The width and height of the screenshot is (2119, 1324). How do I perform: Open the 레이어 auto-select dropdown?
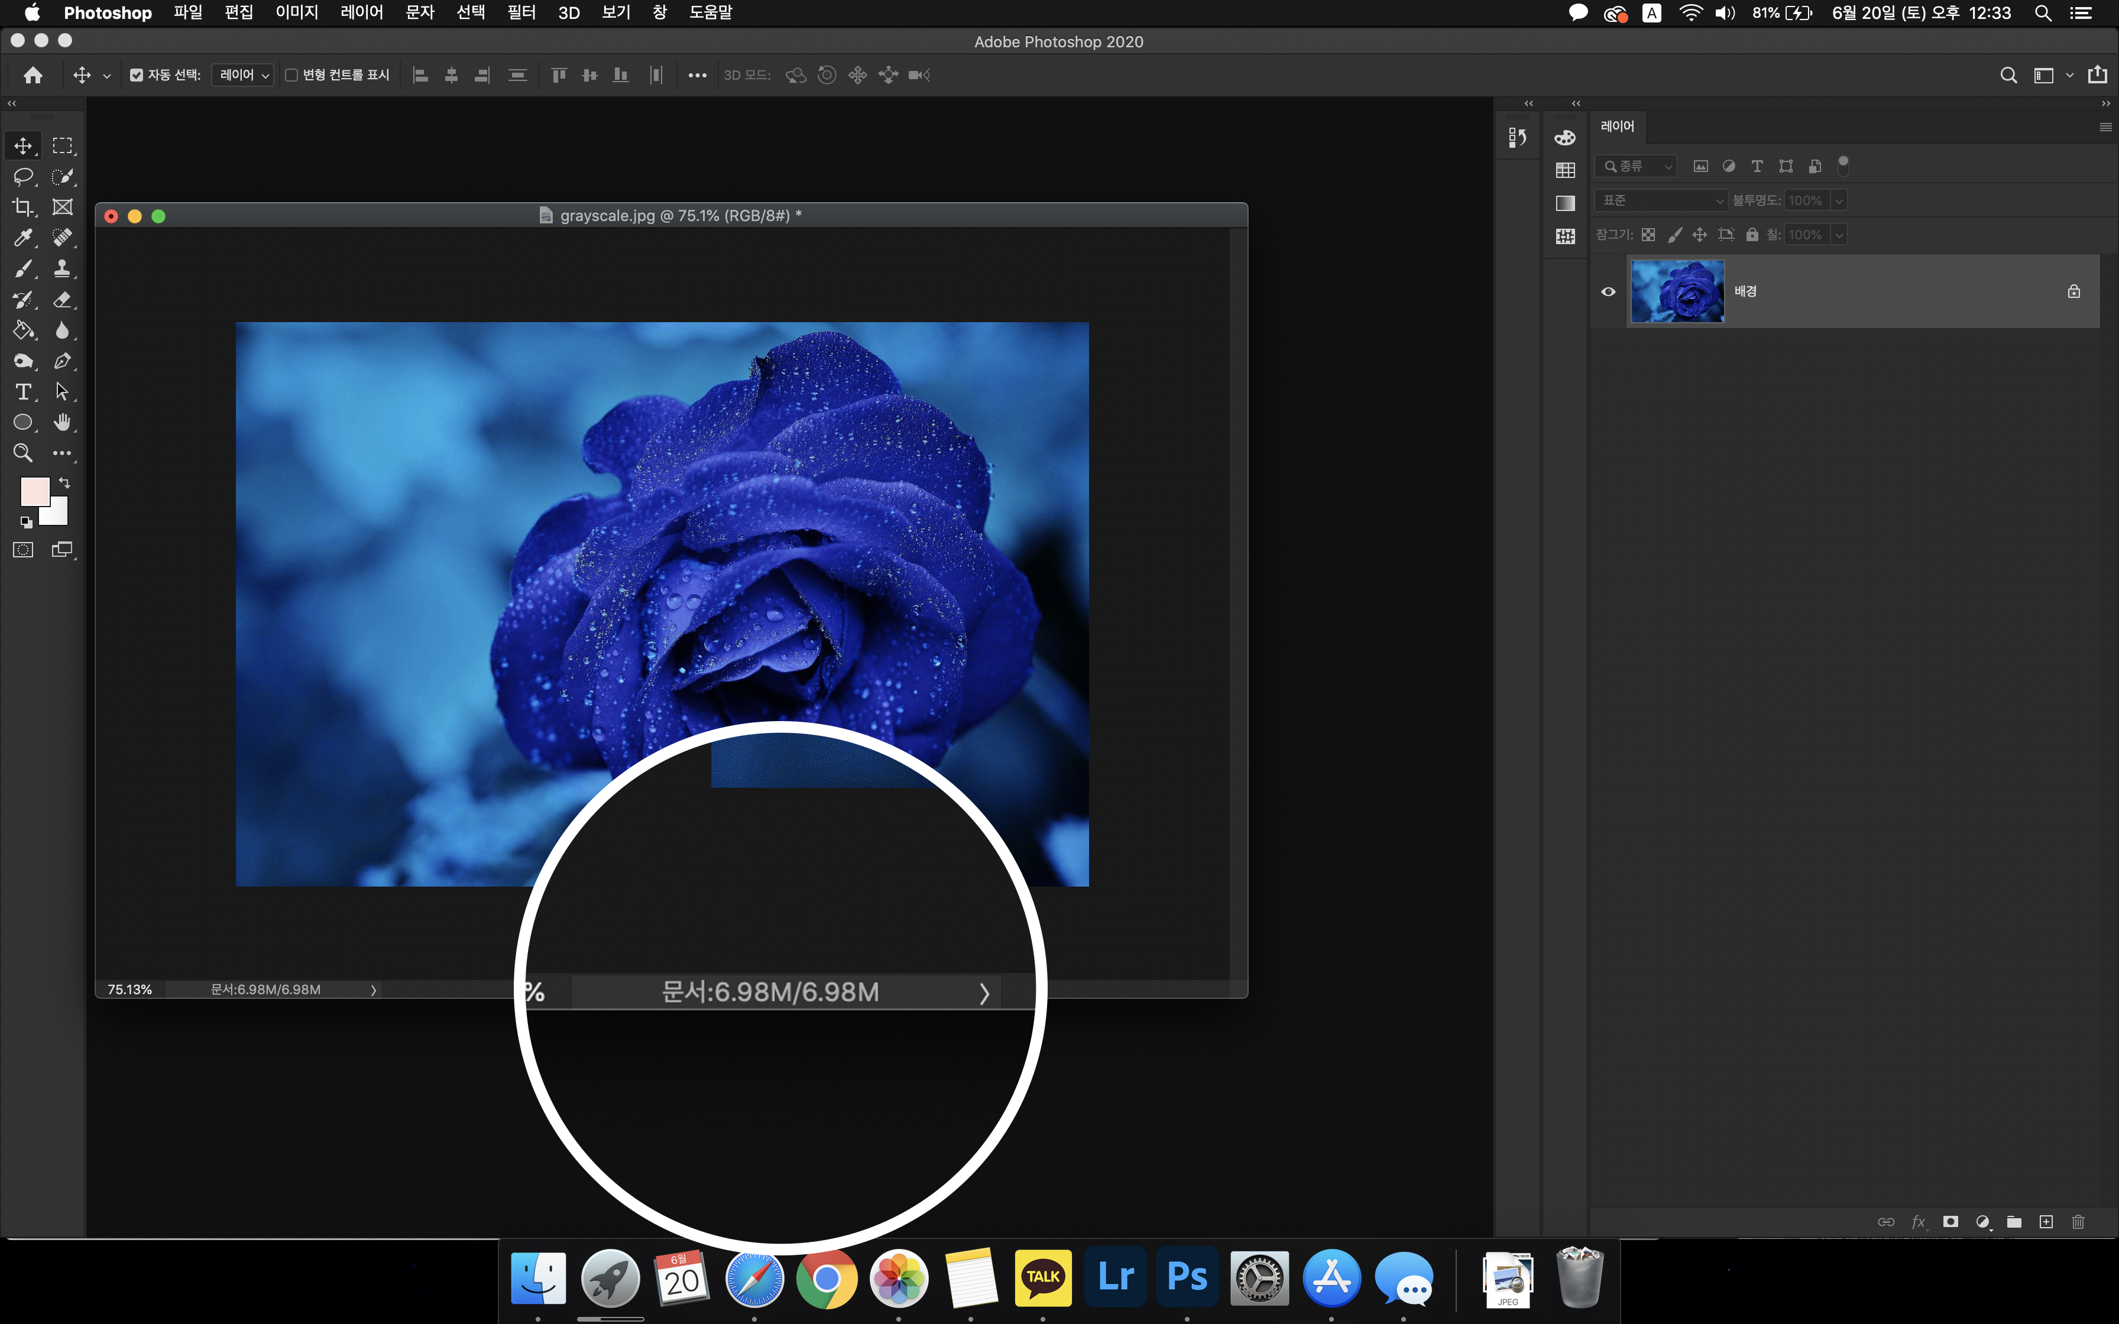click(244, 75)
